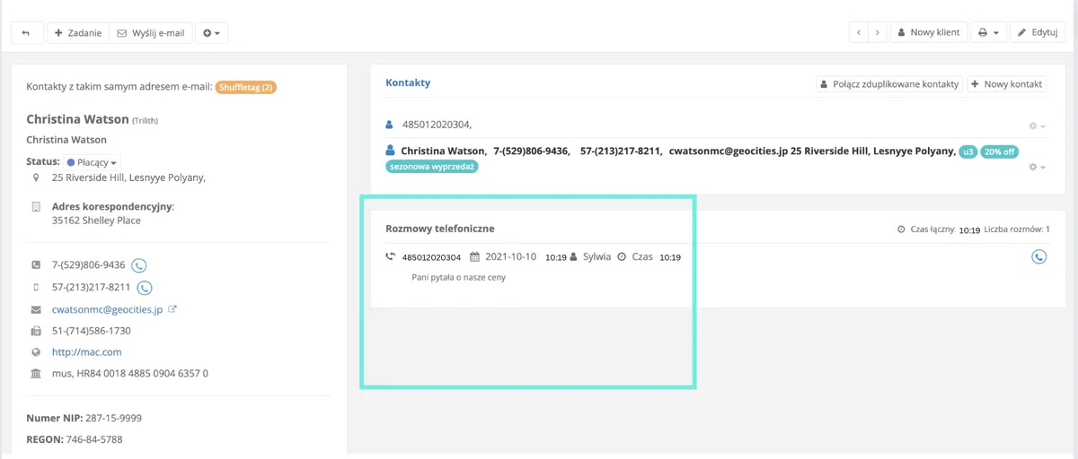Open the http://mac.com website link

tap(87, 352)
